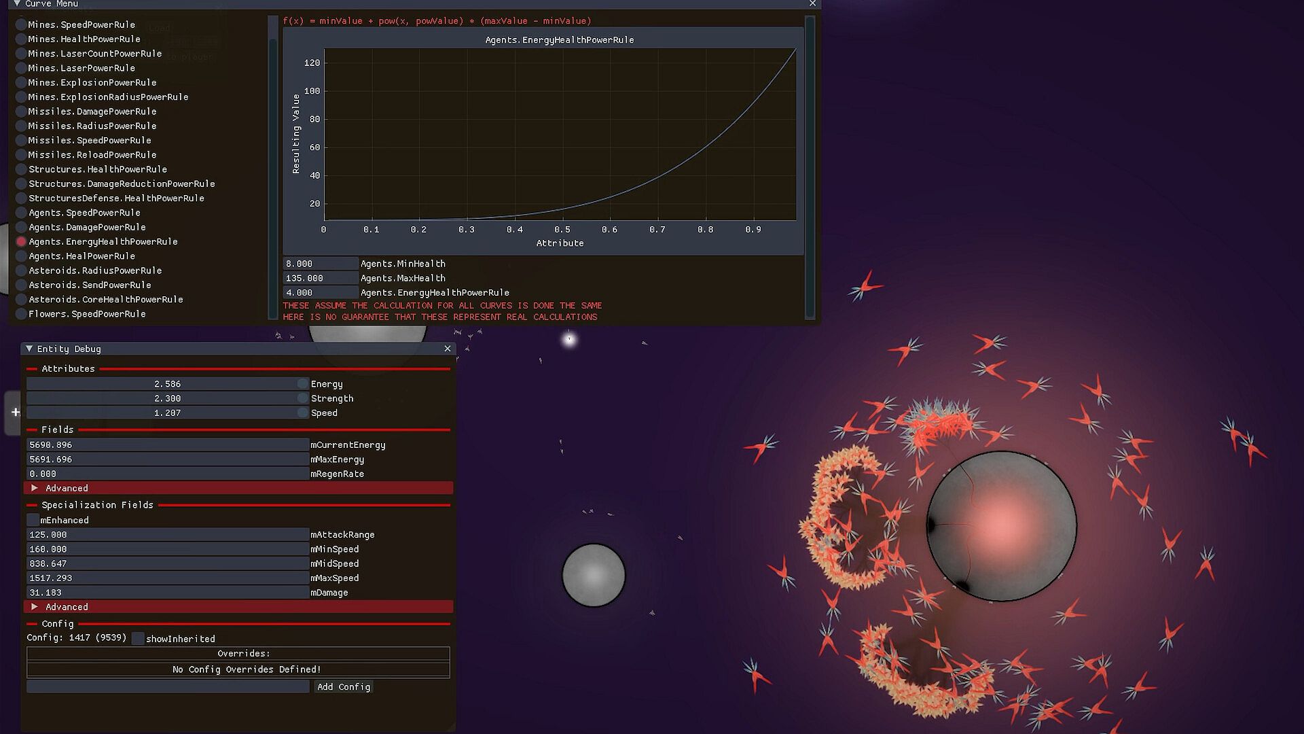Select Mines.ExplosionRadiusPowerRule radio option
This screenshot has width=1304, height=734.
point(21,97)
